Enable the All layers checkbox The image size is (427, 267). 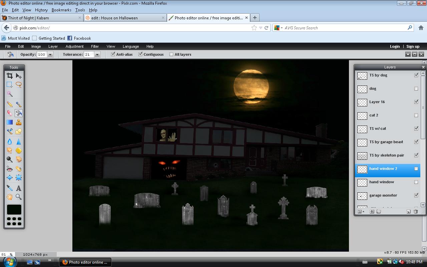171,54
